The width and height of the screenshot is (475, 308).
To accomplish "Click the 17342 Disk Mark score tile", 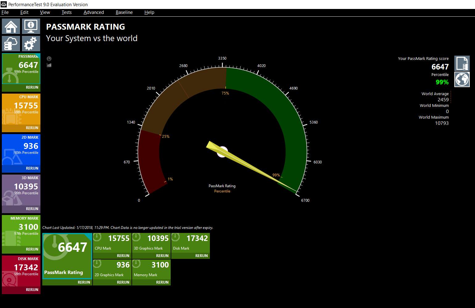I will 190,243.
